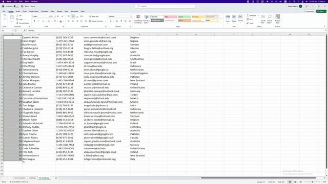This screenshot has height=184, width=328.
Task: Open the Insert ribbon tab
Action: (18, 11)
